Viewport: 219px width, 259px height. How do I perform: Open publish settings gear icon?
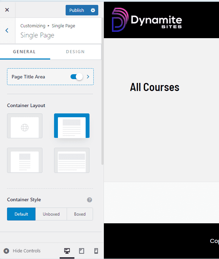pos(93,10)
